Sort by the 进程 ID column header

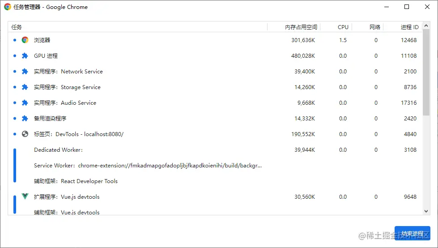[x=403, y=27]
